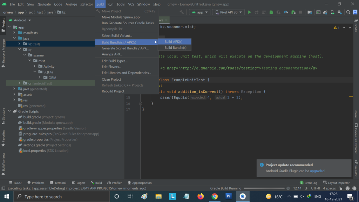This screenshot has height=202, width=359.
Task: Collapse the Gradle Scripts node
Action: (9, 111)
